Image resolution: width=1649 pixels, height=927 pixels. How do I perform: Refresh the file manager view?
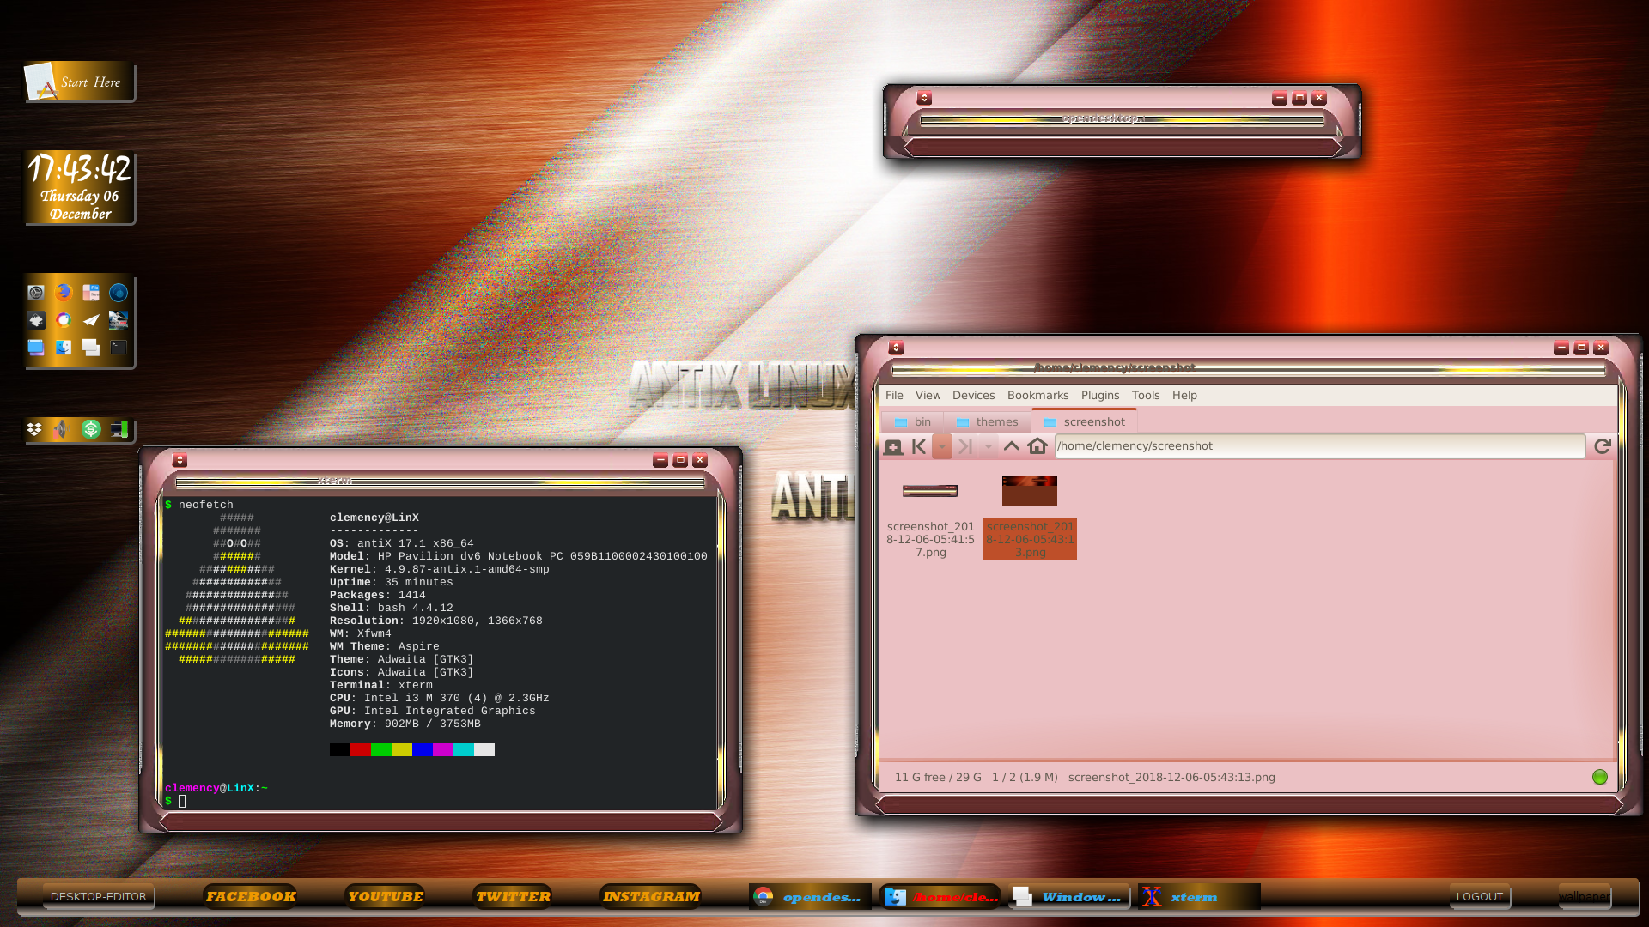pos(1603,446)
